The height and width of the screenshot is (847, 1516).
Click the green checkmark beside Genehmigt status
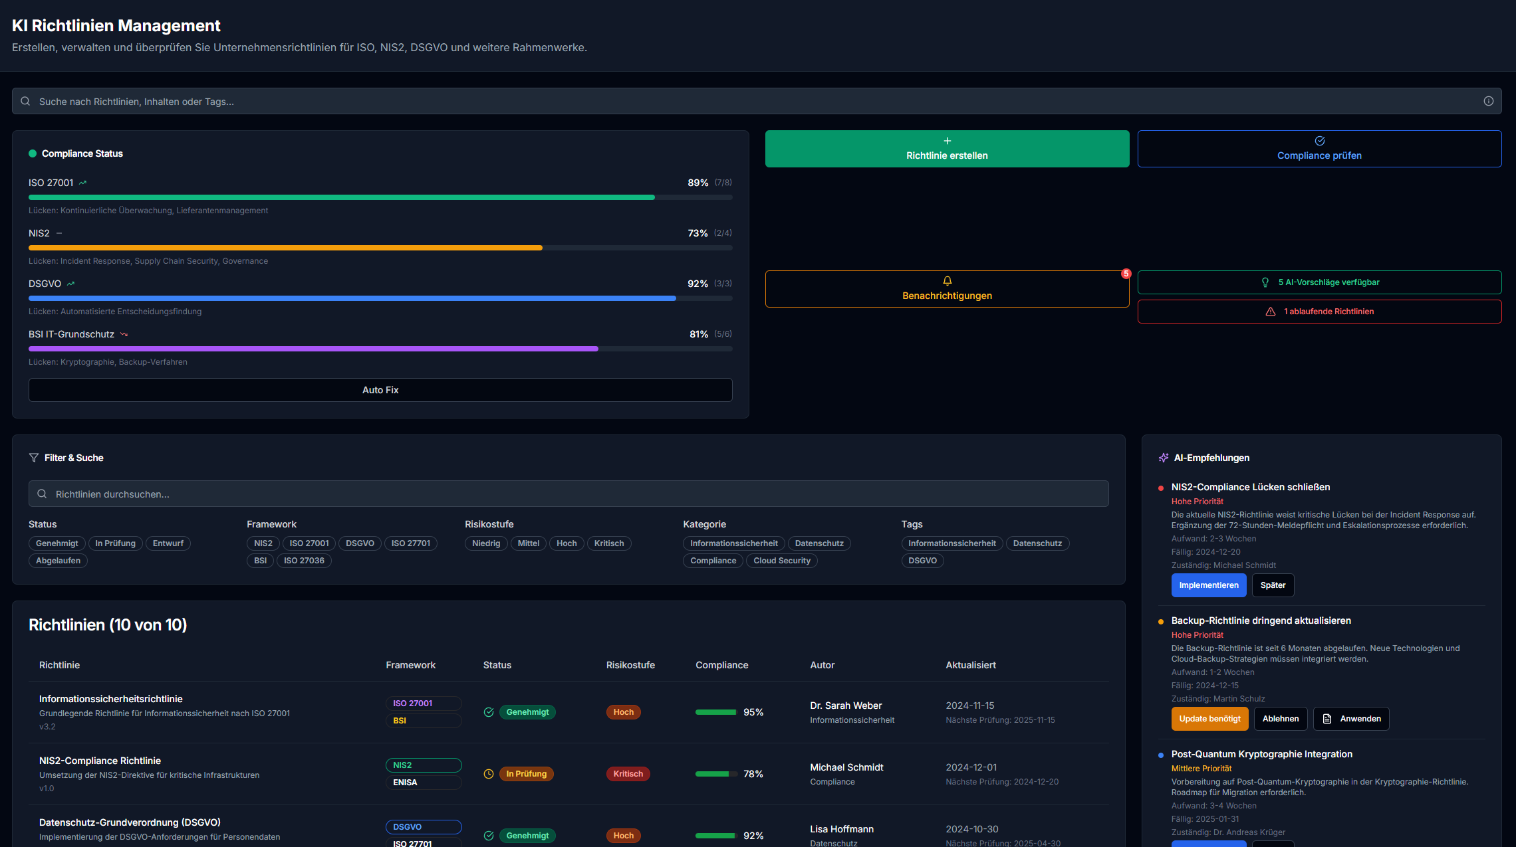489,711
